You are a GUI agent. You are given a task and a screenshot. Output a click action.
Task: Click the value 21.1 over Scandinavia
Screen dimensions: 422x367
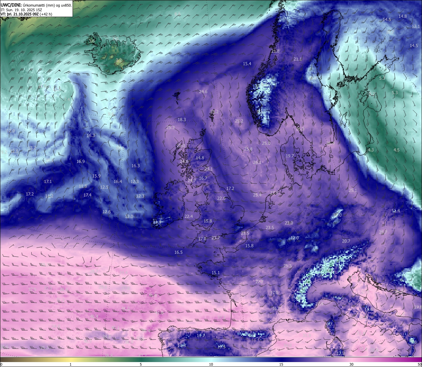pos(298,59)
